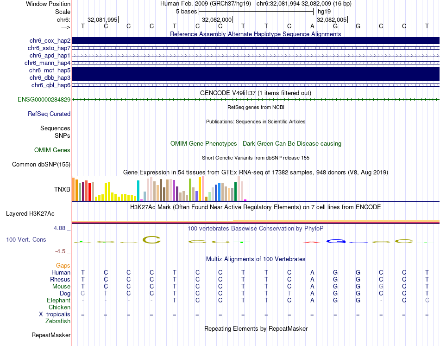Screen dimensions: 440x346
Task: Click the orange Gaps label
Action: click(x=63, y=266)
